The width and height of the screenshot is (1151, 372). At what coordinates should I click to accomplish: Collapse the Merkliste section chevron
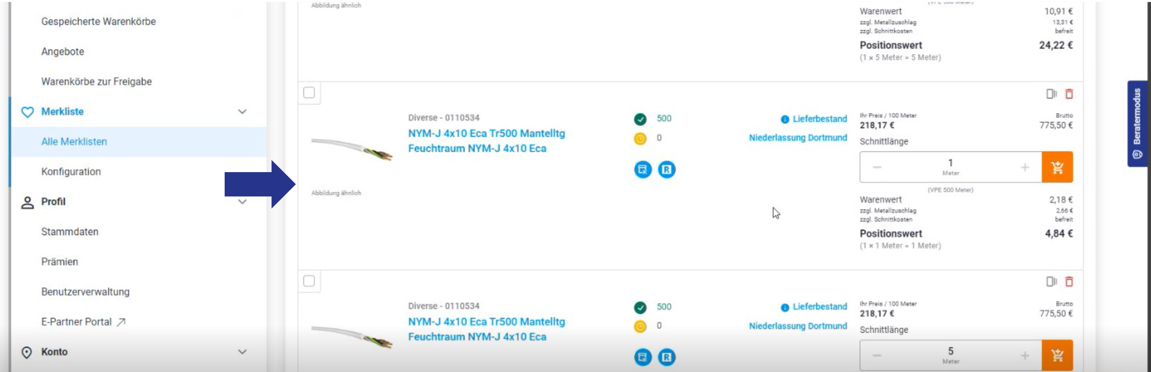pyautogui.click(x=242, y=112)
